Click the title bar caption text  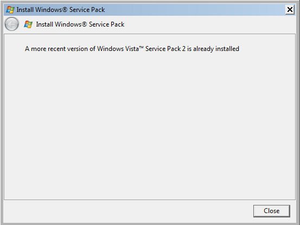[x=61, y=10]
